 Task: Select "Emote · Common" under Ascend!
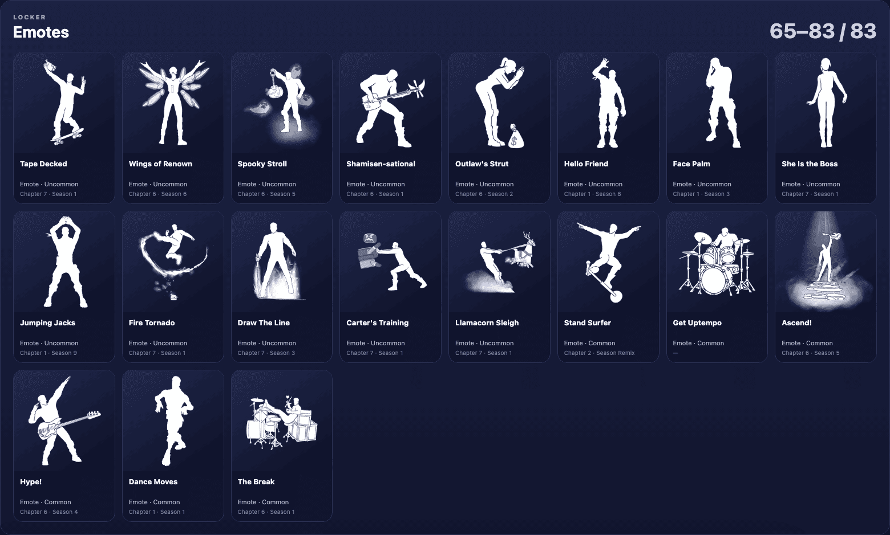(807, 344)
